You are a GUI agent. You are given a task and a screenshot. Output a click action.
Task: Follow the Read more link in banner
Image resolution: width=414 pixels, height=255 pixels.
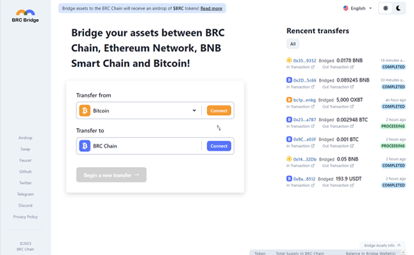tap(211, 8)
